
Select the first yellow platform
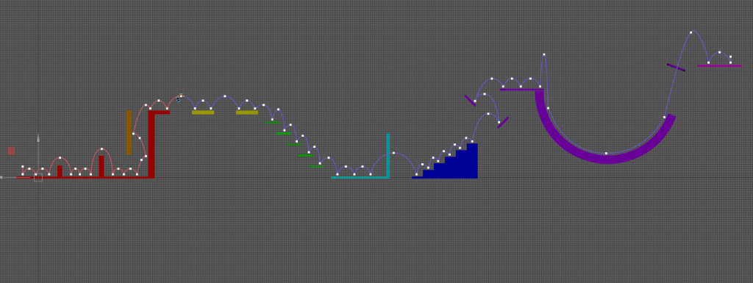pyautogui.click(x=203, y=112)
